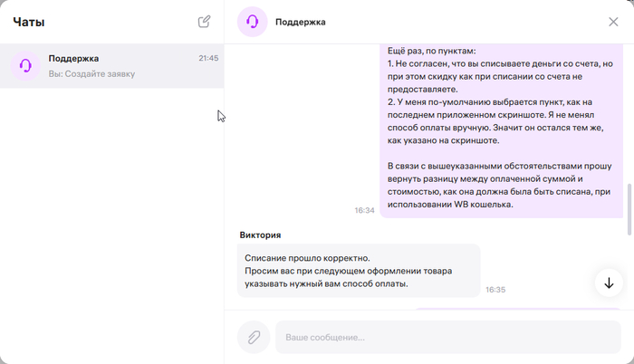Focus the 'Ваше сообщение...' input field
This screenshot has width=634, height=364.
[x=447, y=337]
